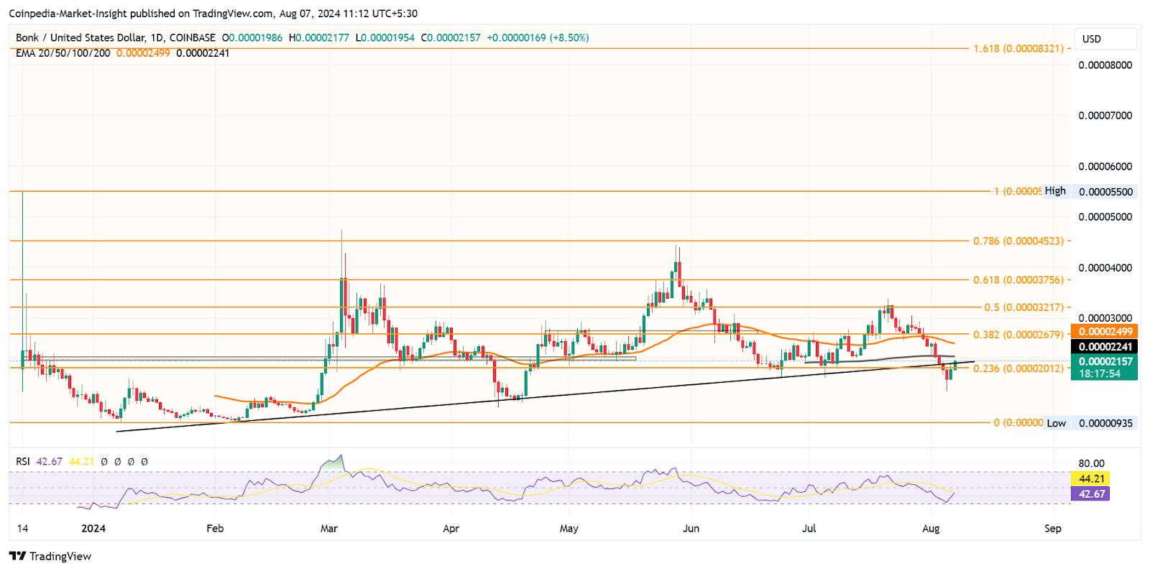The height and width of the screenshot is (571, 1150).
Task: Click the publisher caption Coinpedia-Market-Insight
Action: [70, 13]
